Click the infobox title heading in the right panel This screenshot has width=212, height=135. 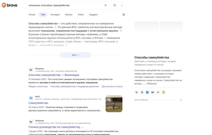(151, 58)
